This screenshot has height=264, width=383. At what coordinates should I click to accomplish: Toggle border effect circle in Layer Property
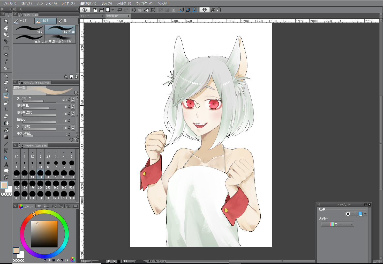(x=348, y=214)
